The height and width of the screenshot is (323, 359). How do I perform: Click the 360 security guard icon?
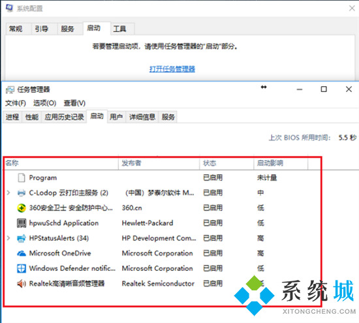pos(22,208)
